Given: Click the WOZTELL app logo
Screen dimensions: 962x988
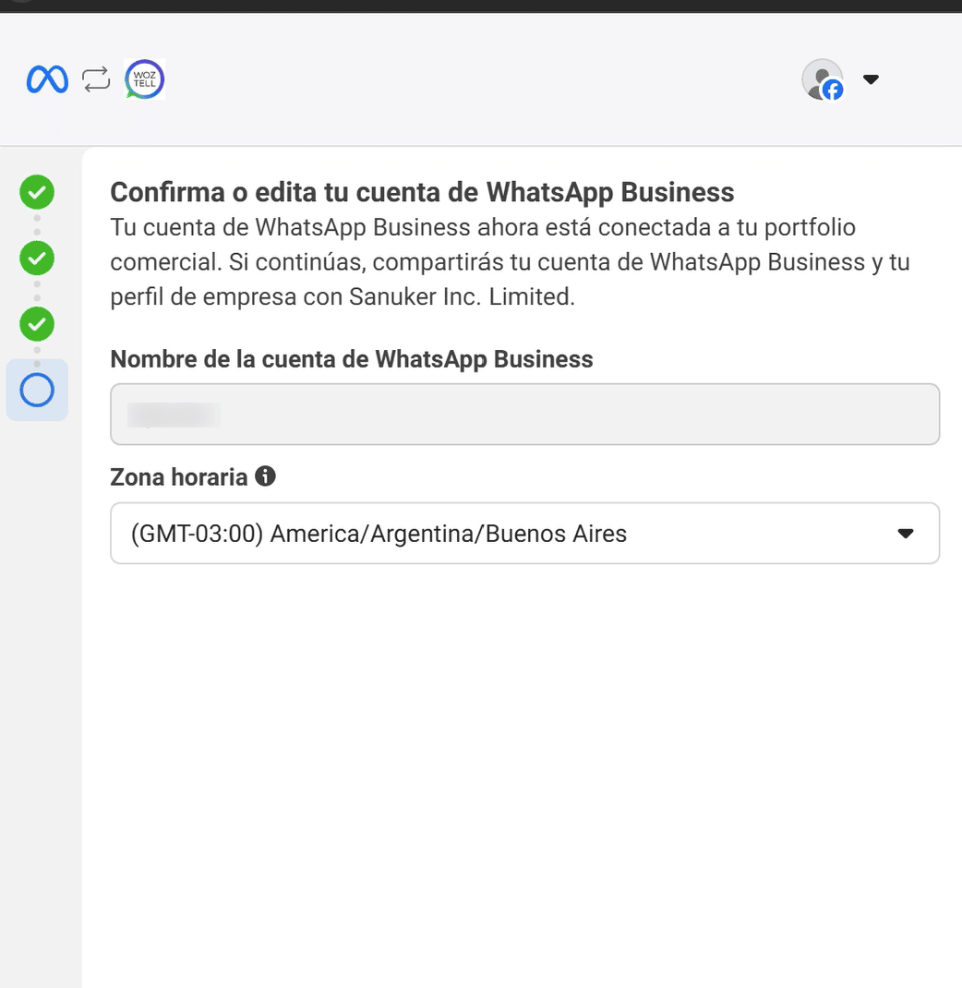Looking at the screenshot, I should point(145,79).
